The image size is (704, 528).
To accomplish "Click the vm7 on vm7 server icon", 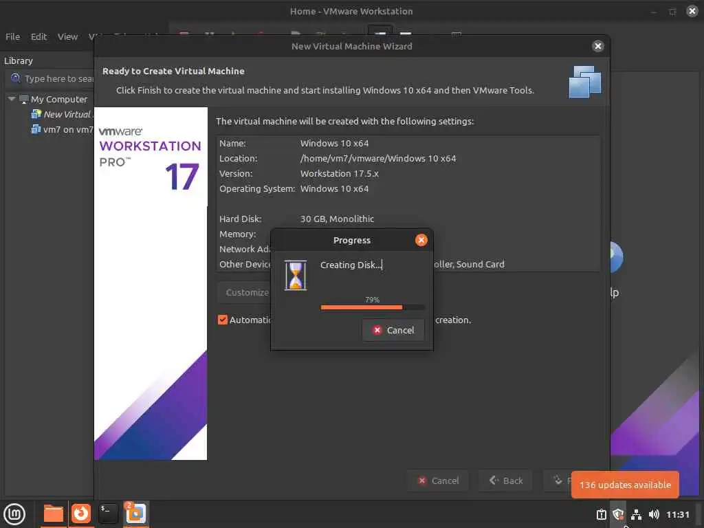I will [x=36, y=129].
